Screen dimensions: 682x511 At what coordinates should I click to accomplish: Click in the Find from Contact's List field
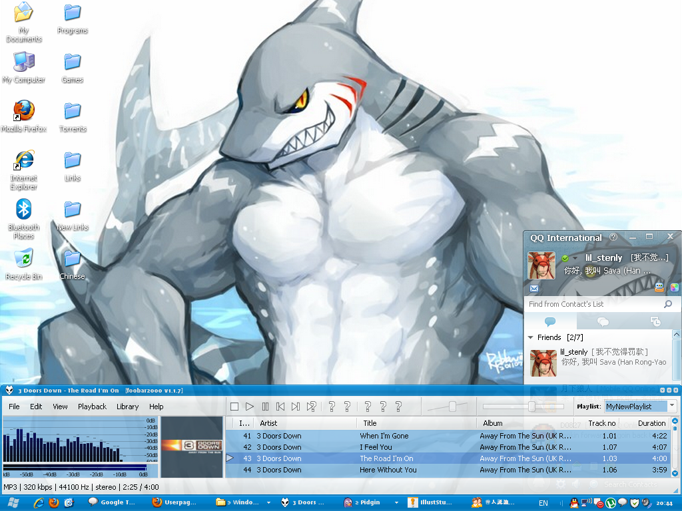(x=593, y=304)
